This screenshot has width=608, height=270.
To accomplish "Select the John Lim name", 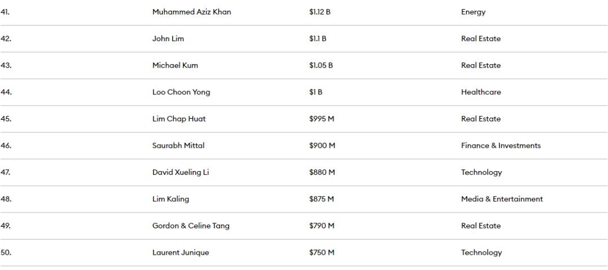I will point(168,39).
